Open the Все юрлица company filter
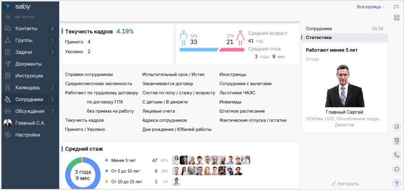 (x=369, y=7)
